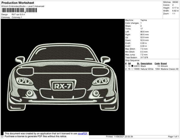Select the Wilcom brand in row 1

point(164,66)
